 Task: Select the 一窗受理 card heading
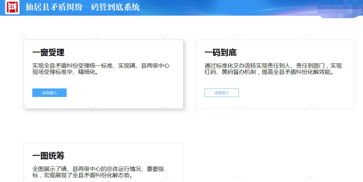[48, 52]
